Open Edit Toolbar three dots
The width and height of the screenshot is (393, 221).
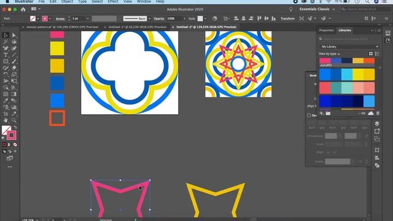[x=10, y=167]
